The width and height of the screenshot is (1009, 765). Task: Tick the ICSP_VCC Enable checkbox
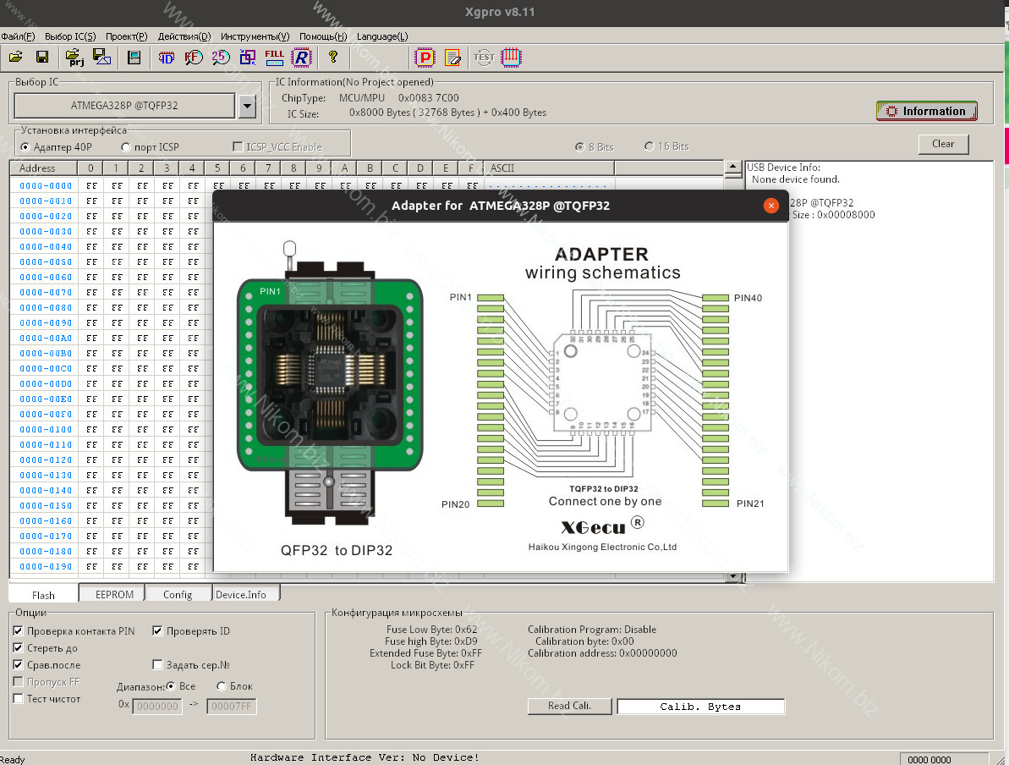pyautogui.click(x=238, y=146)
